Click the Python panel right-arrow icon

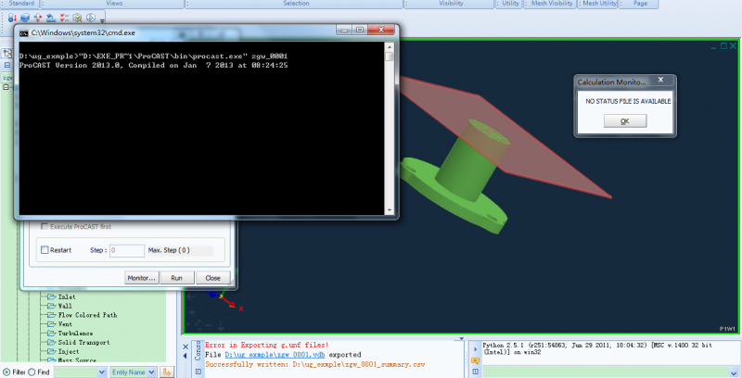click(475, 349)
